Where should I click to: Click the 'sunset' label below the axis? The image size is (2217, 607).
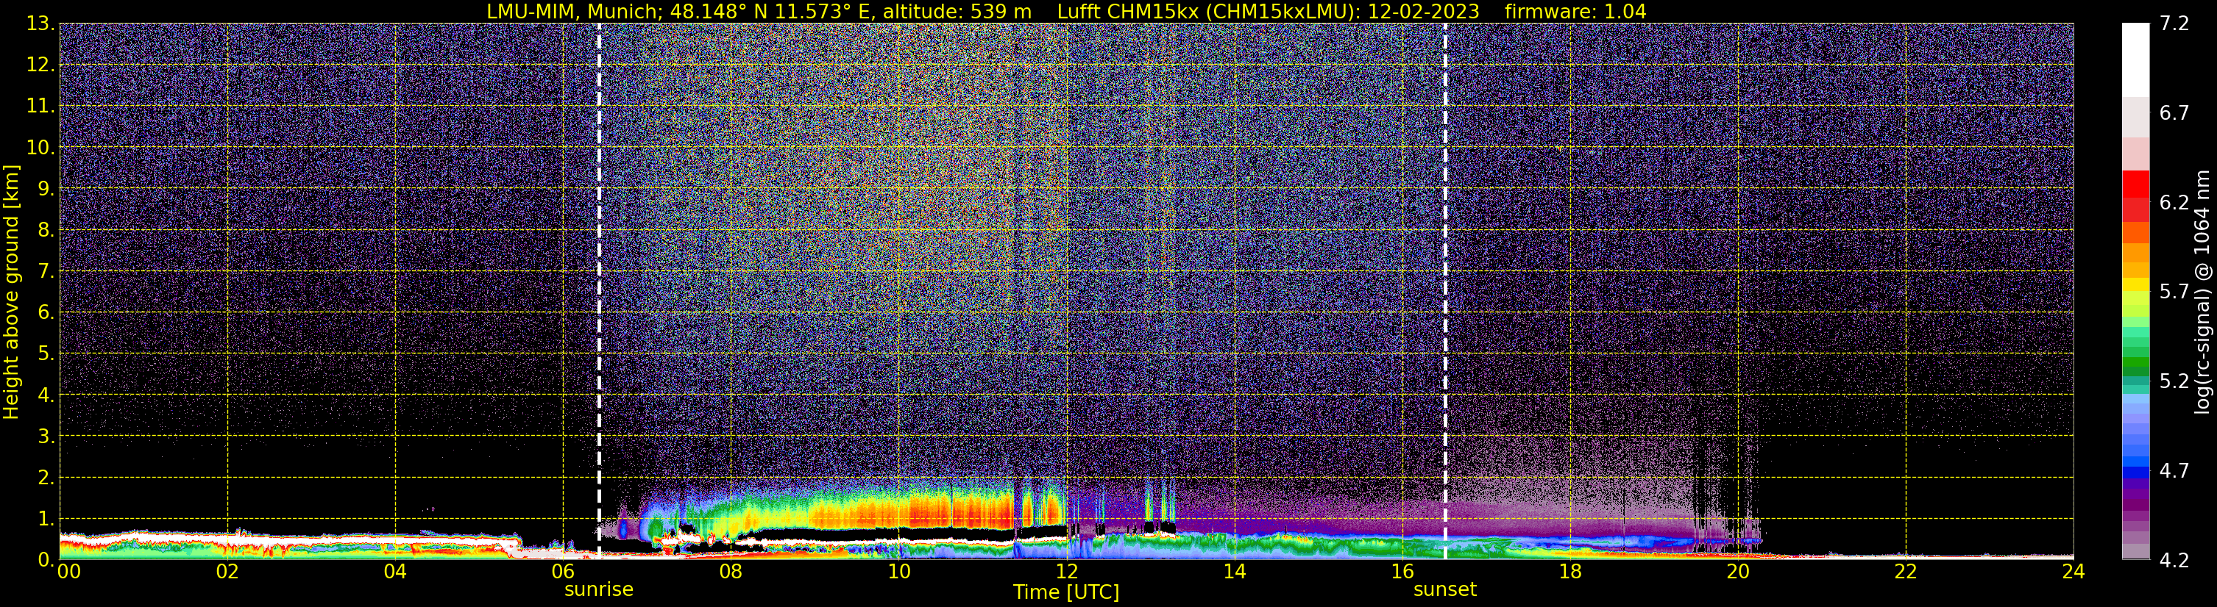(x=1444, y=590)
